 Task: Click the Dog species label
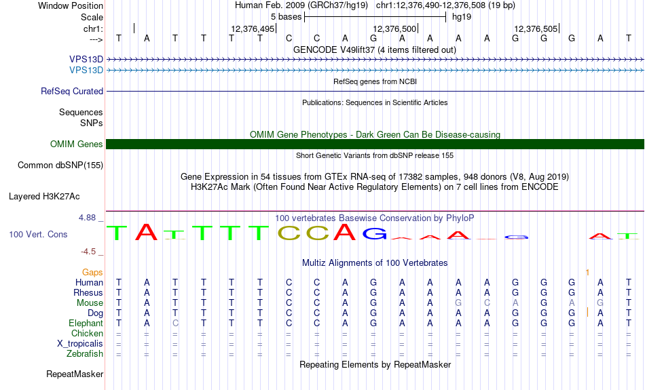click(x=95, y=313)
